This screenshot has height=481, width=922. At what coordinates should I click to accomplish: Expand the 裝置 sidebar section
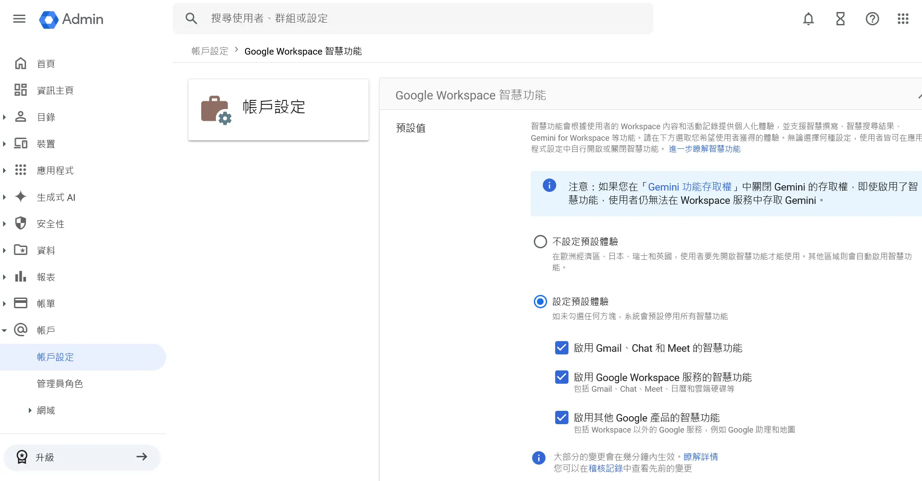tap(4, 144)
